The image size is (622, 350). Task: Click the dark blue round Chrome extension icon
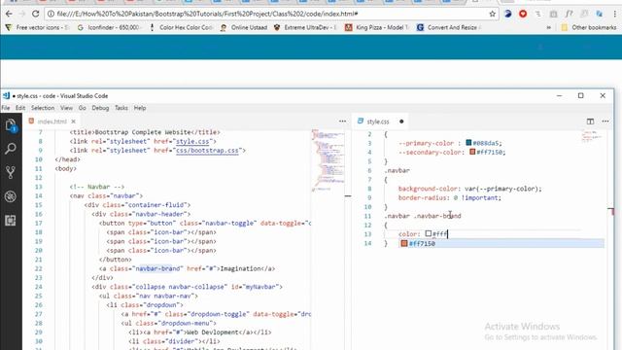(507, 14)
